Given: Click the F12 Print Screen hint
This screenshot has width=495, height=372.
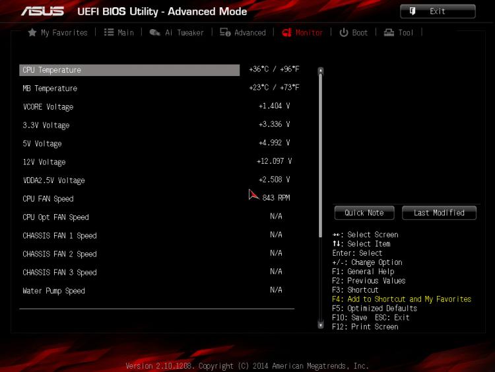Looking at the screenshot, I should [365, 327].
